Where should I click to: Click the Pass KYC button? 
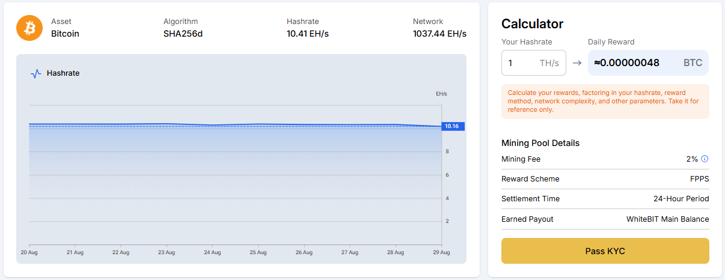click(605, 251)
